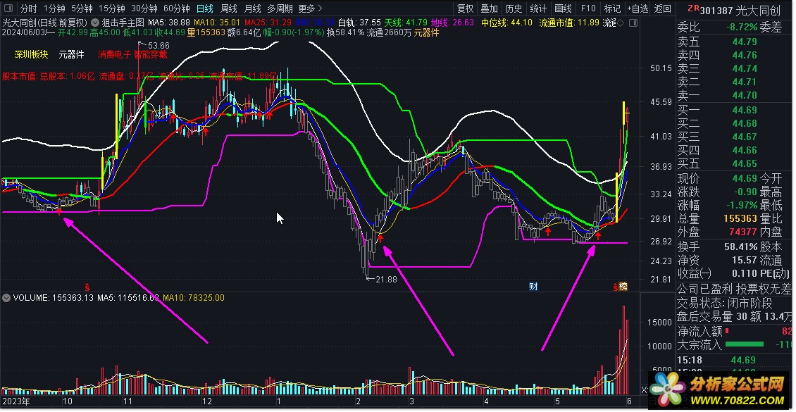The image size is (796, 412).
Task: Click the 买五 44.65 order book row
Action: tap(734, 164)
